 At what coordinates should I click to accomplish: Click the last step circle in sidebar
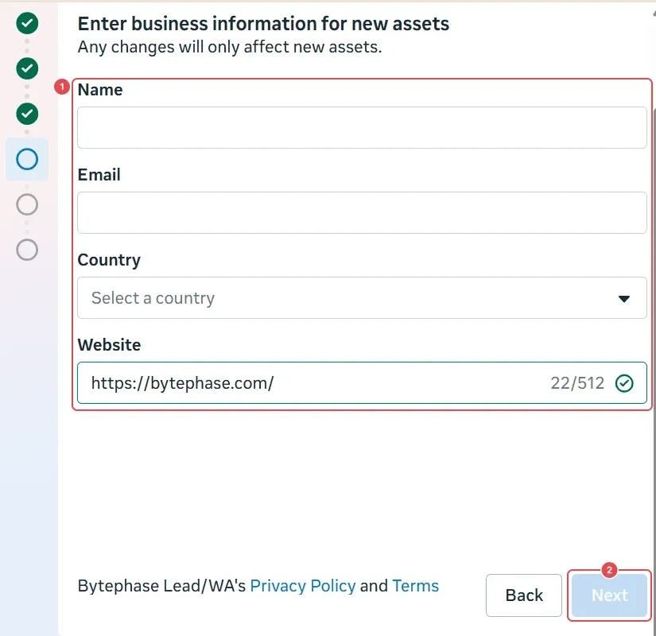tap(27, 250)
